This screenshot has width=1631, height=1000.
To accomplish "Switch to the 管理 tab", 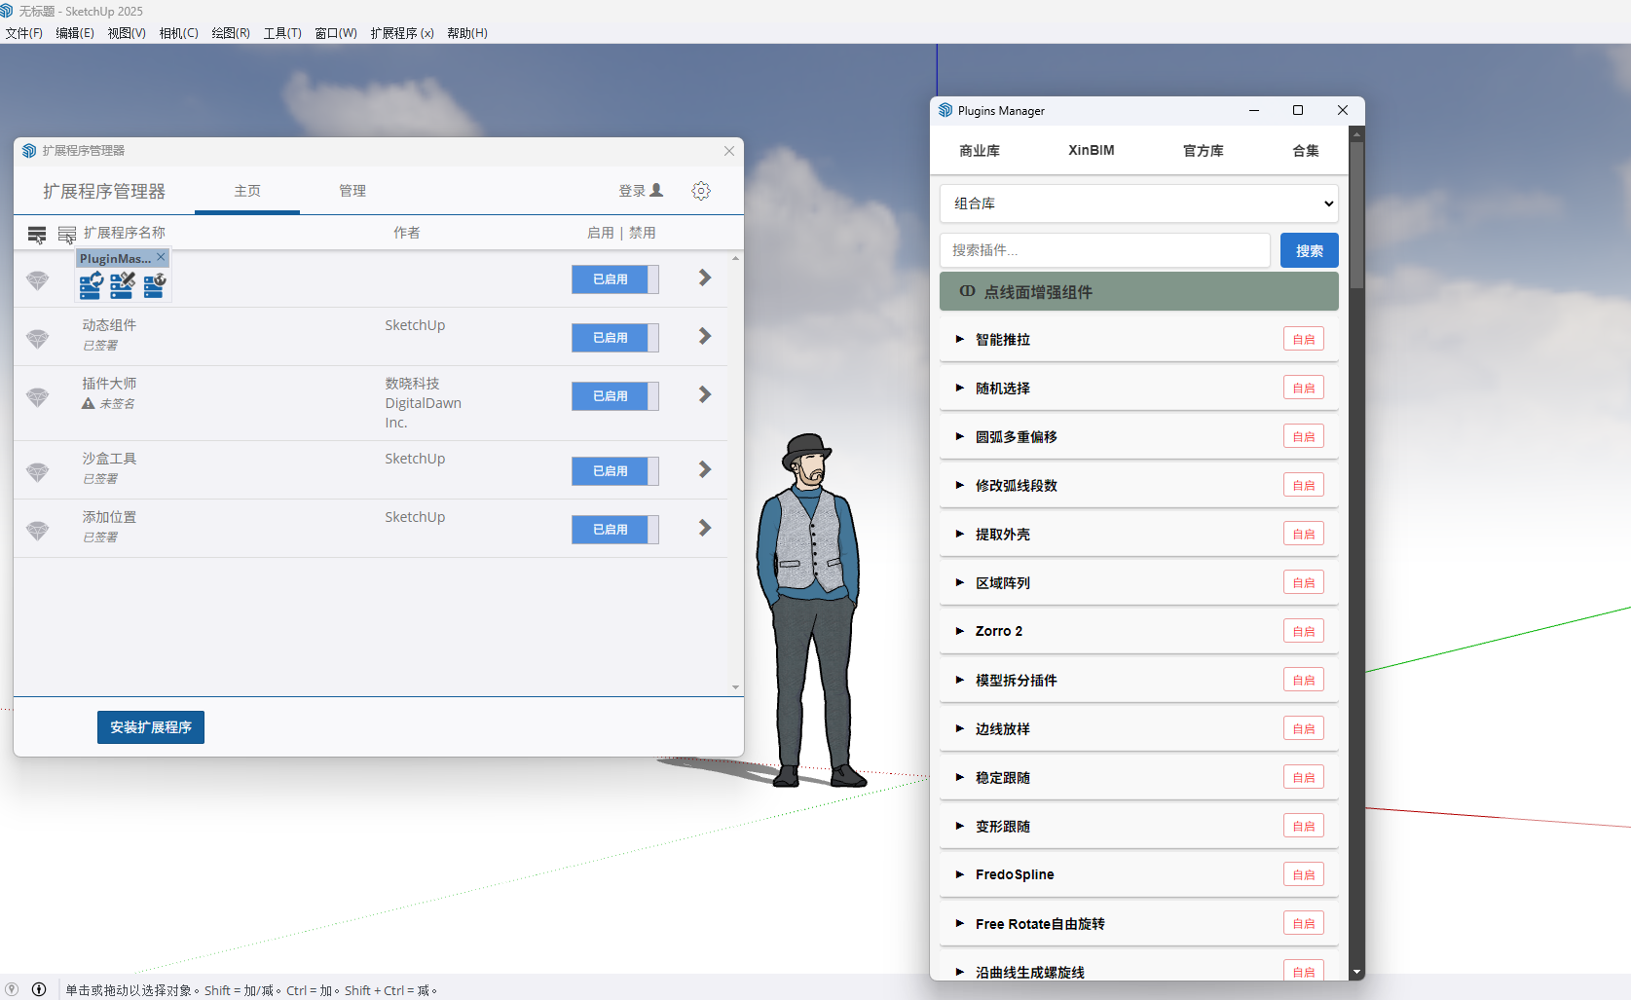I will point(352,191).
